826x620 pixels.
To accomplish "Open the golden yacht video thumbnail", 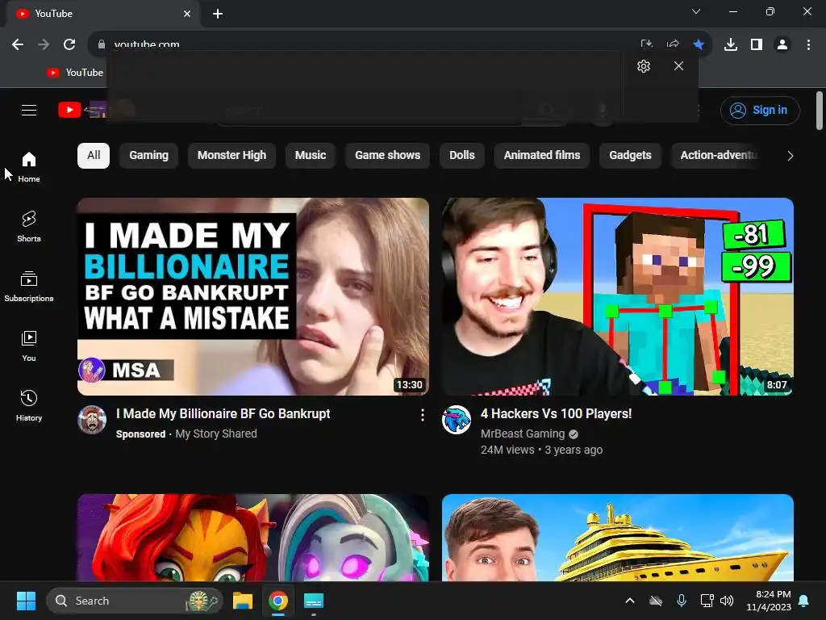I will pyautogui.click(x=617, y=537).
